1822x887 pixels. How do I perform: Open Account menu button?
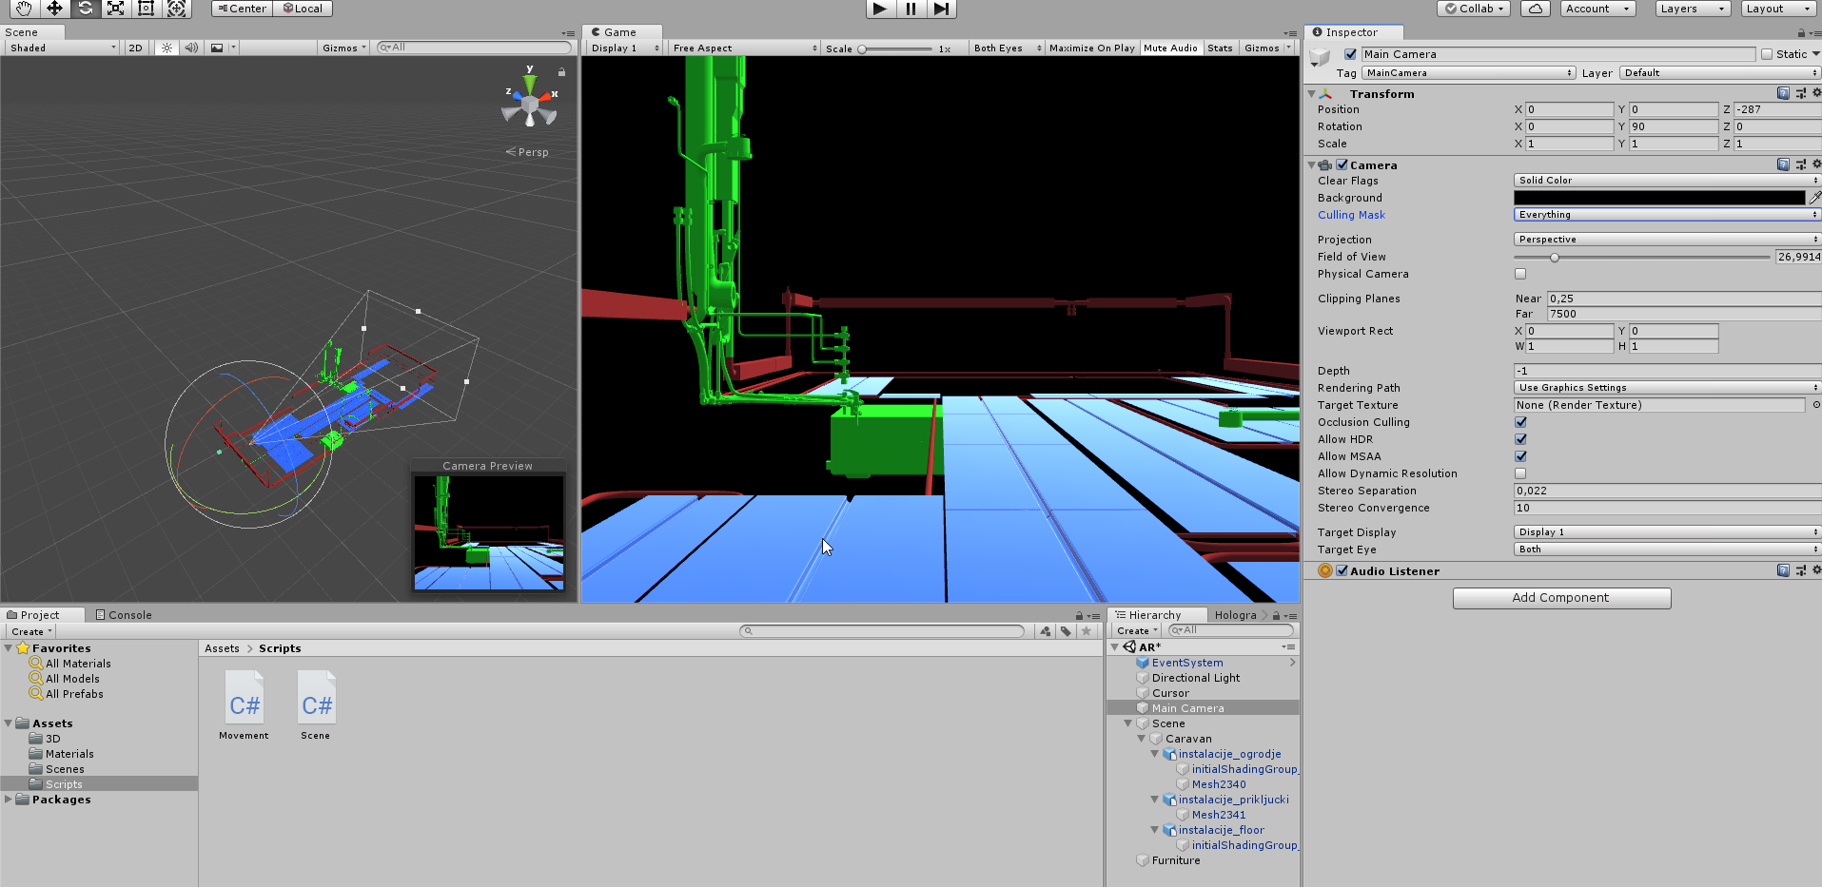point(1597,9)
